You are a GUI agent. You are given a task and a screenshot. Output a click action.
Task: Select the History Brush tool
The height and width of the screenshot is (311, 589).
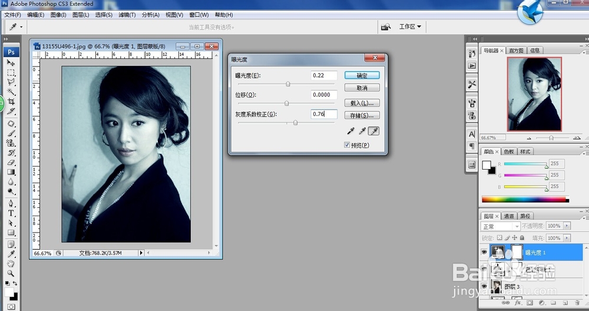click(x=11, y=153)
